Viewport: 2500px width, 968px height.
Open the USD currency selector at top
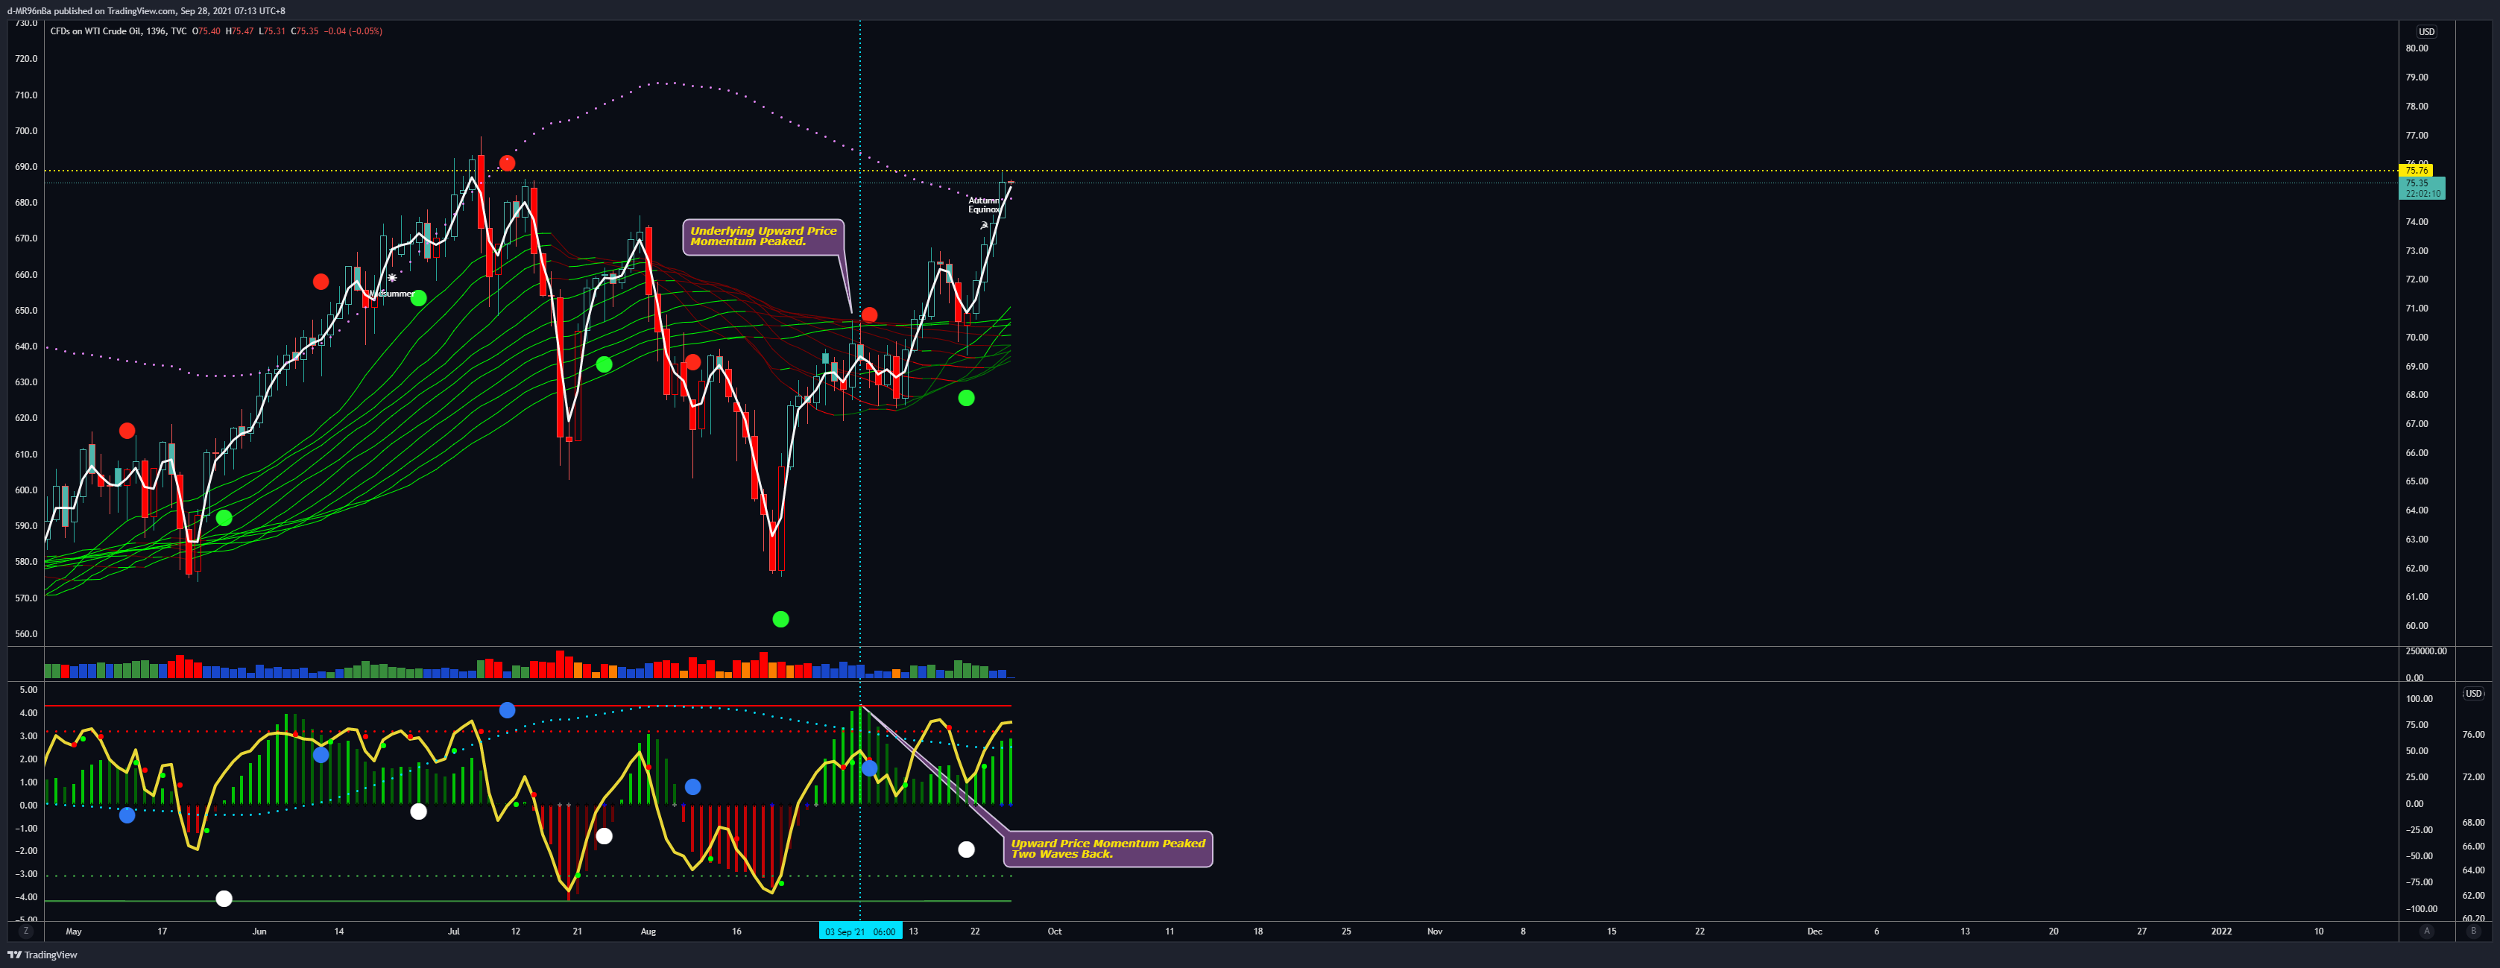[x=2426, y=32]
